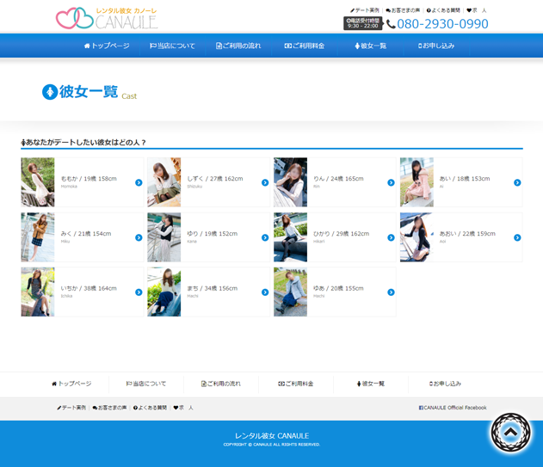Screen dimensions: 543x467
Task: Click the arrow icon beside いちか
Action: [139, 292]
